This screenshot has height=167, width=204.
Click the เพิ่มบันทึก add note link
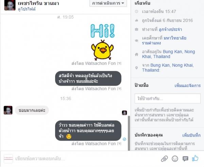[x=191, y=135]
